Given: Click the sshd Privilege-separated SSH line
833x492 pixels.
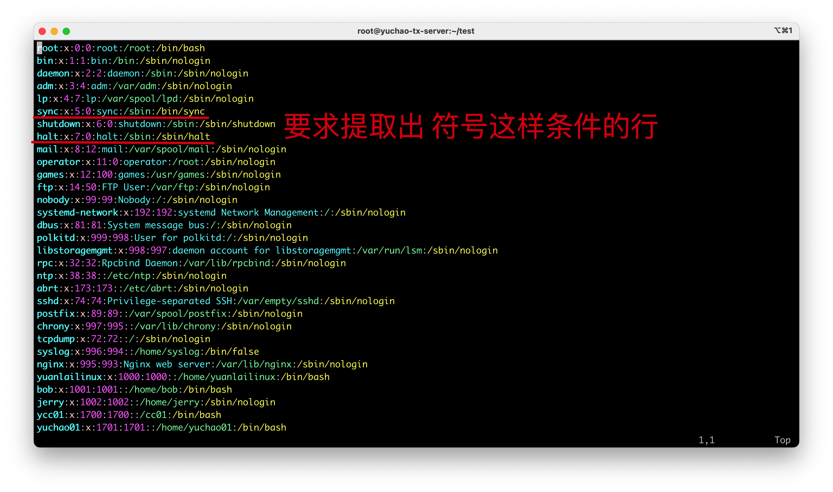Looking at the screenshot, I should pyautogui.click(x=215, y=301).
